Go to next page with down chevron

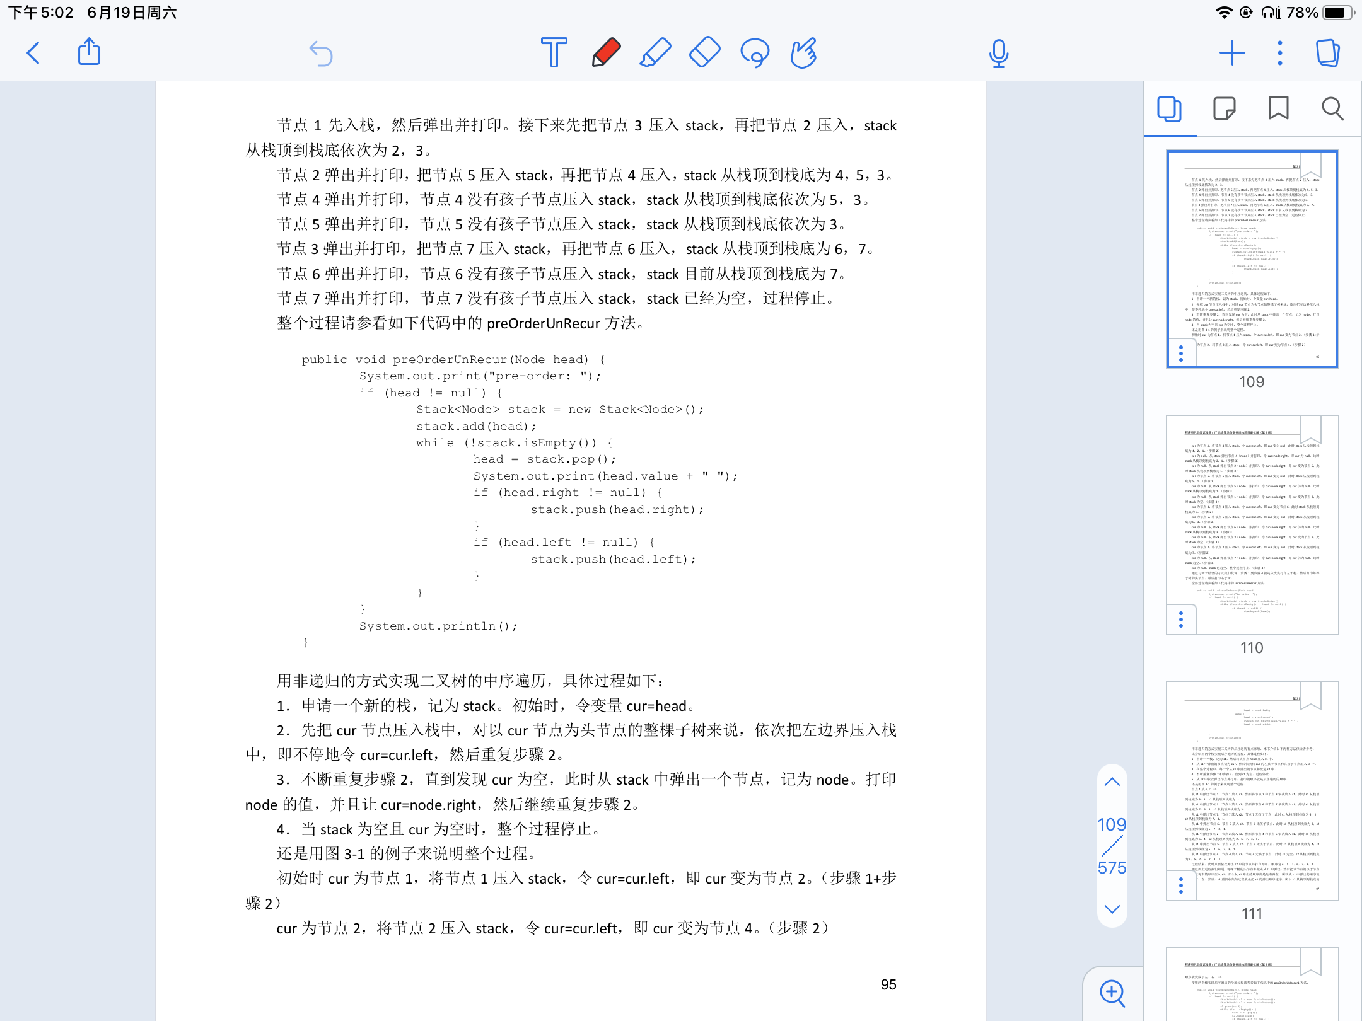click(x=1112, y=909)
